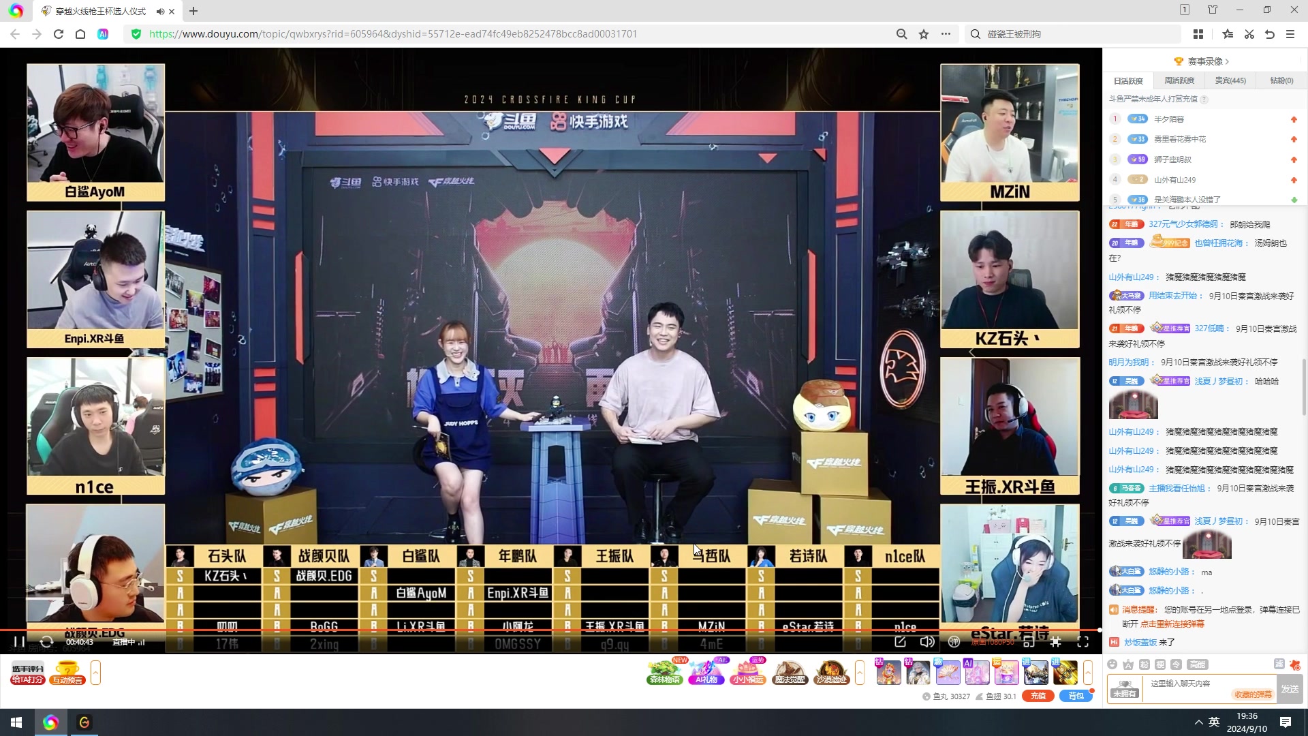Open the address bar more options menu
This screenshot has width=1308, height=736.
[946, 34]
